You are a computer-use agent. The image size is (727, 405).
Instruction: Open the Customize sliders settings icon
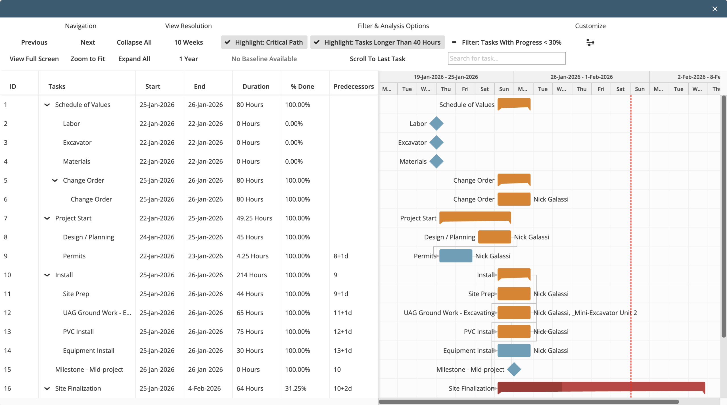590,42
